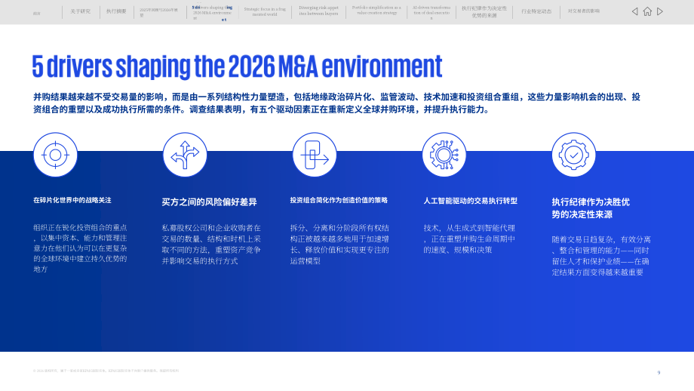Click the portfolio simplification arrow icon
694x391 pixels.
pyautogui.click(x=315, y=155)
